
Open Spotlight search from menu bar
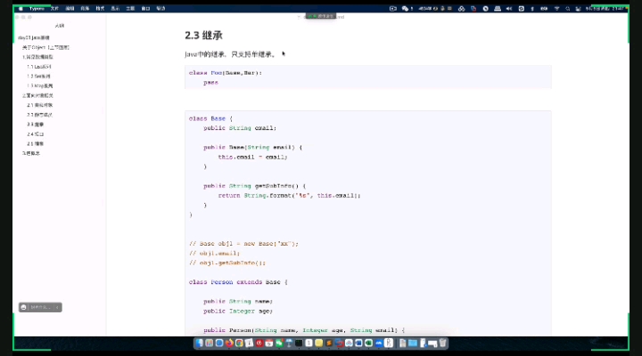click(x=567, y=9)
